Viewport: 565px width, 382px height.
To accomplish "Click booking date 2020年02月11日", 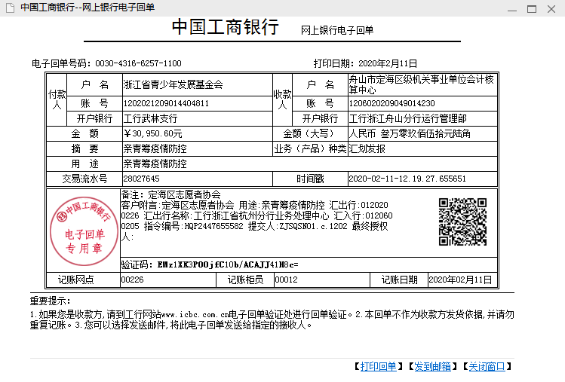I will click(x=460, y=280).
